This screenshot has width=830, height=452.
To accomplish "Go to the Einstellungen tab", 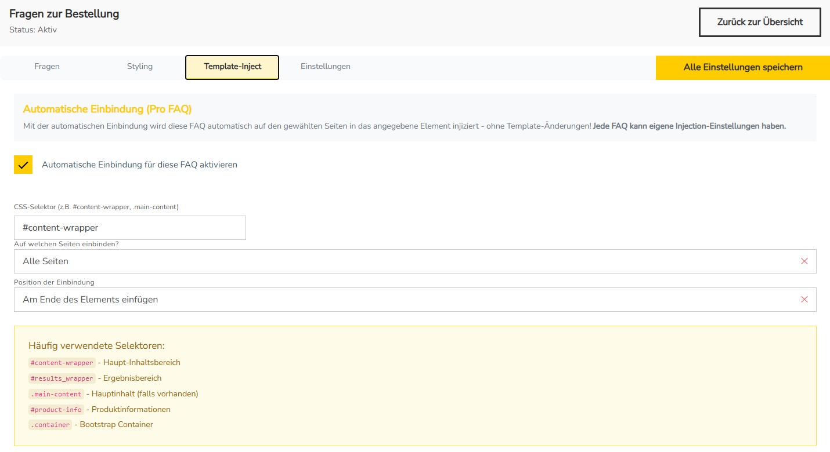I will [x=325, y=67].
